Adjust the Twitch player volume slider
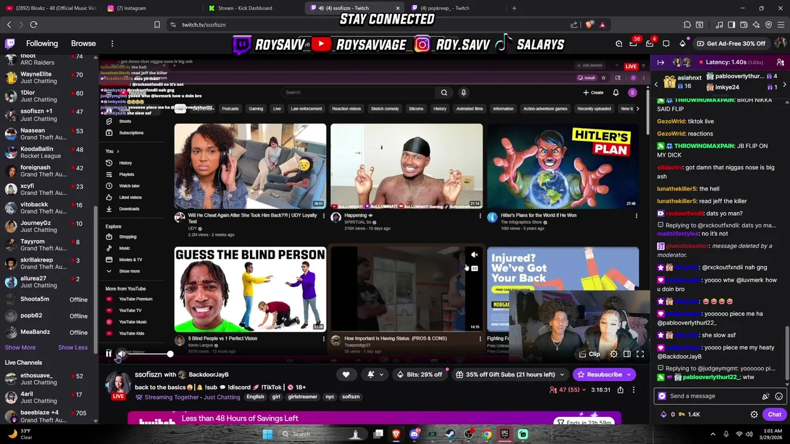This screenshot has height=444, width=790. (x=151, y=354)
